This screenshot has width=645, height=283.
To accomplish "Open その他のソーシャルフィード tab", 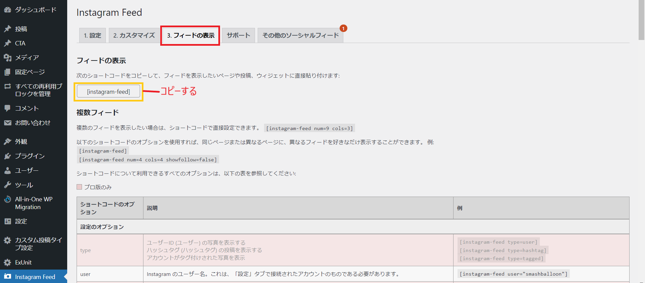I will point(300,35).
